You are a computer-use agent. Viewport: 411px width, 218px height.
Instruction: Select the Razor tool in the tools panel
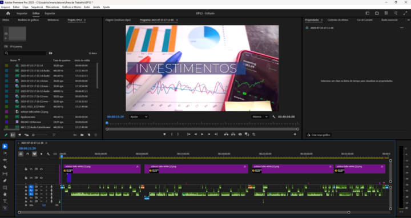5,167
